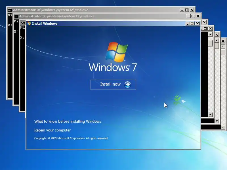Click the 'X:' prompt in the uppermost cmd window

tap(10, 25)
